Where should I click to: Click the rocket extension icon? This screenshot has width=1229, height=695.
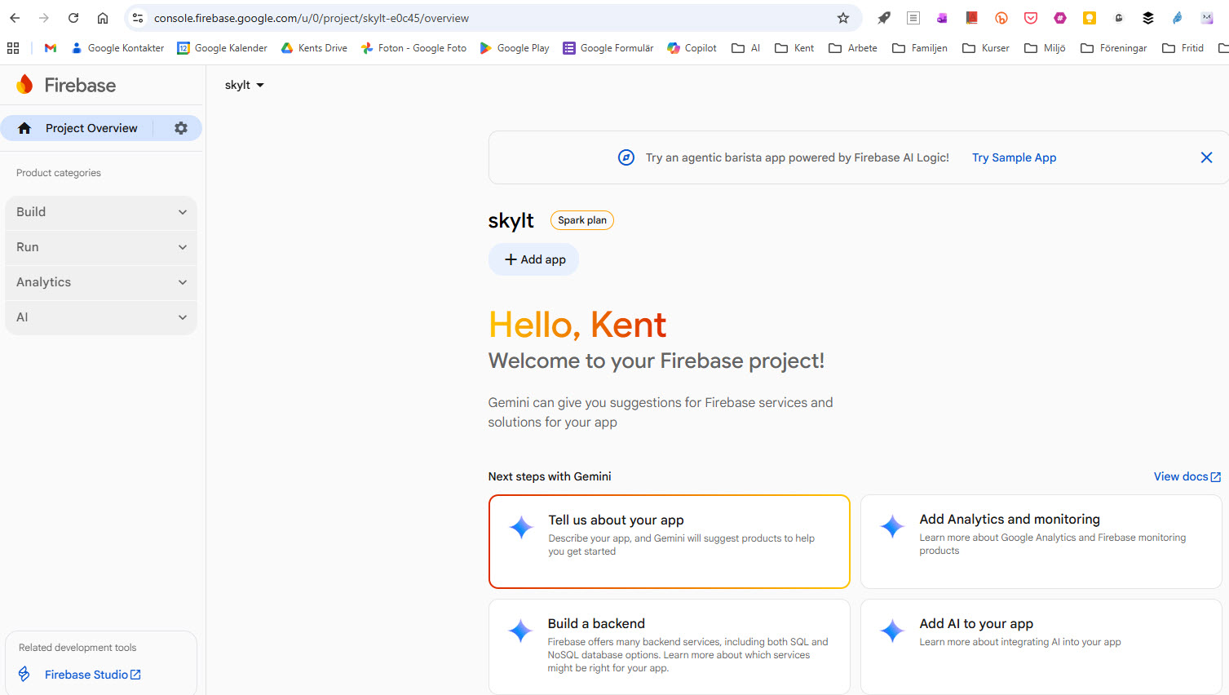pyautogui.click(x=884, y=18)
